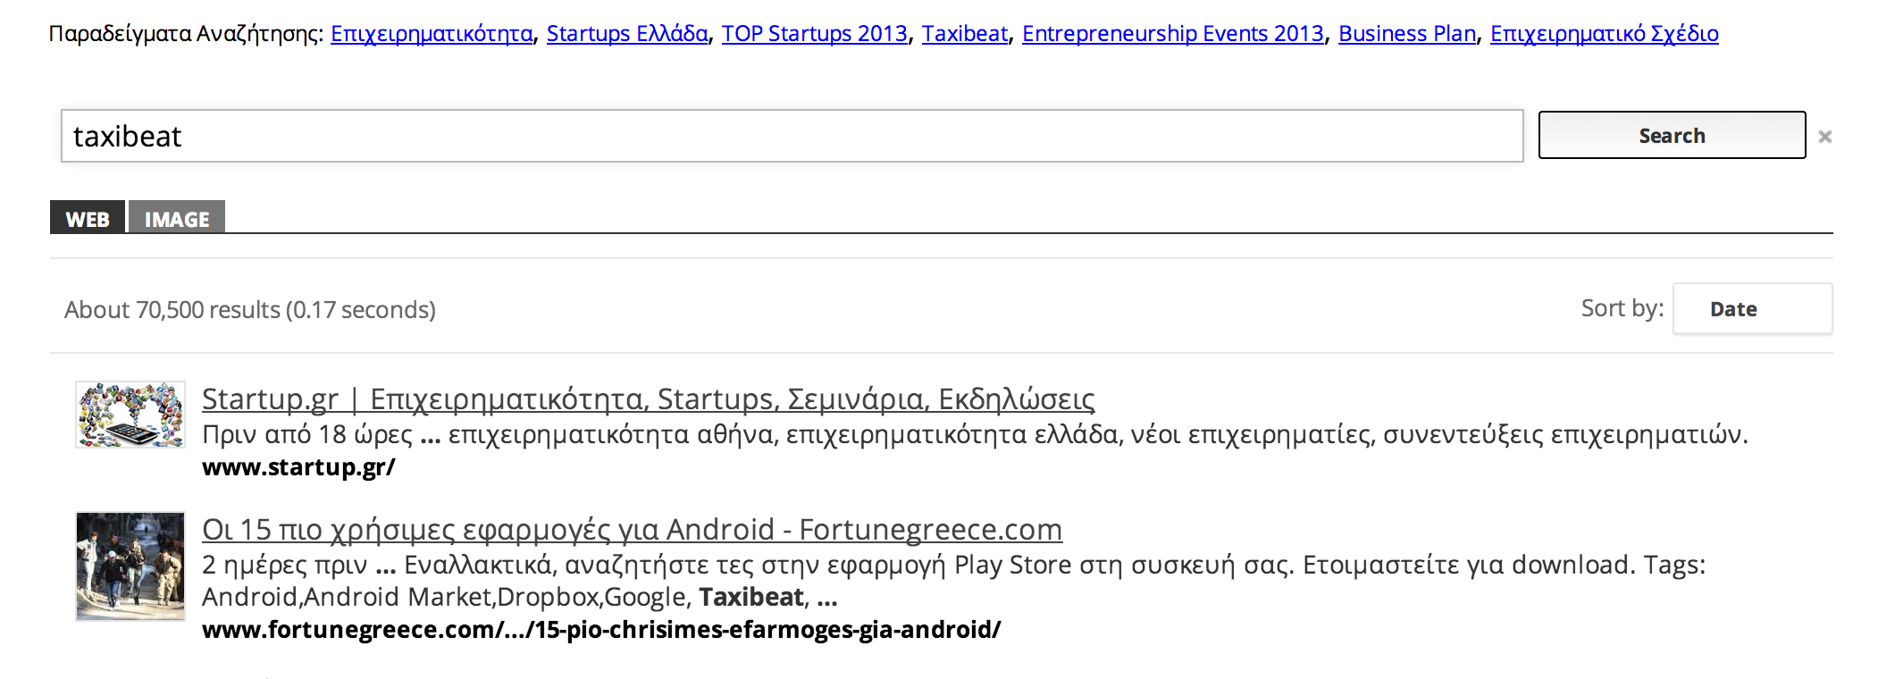The image size is (1878, 679).
Task: Open the 15 Android apps Fortunegreece result
Action: coord(632,529)
